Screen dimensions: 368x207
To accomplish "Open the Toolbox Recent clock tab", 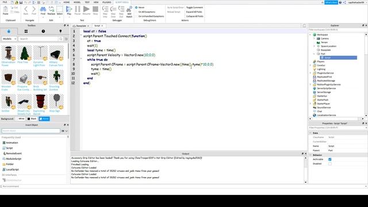I will coord(43,31).
